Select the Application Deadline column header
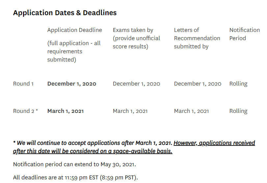Image resolution: width=267 pixels, height=183 pixels. pos(75,30)
